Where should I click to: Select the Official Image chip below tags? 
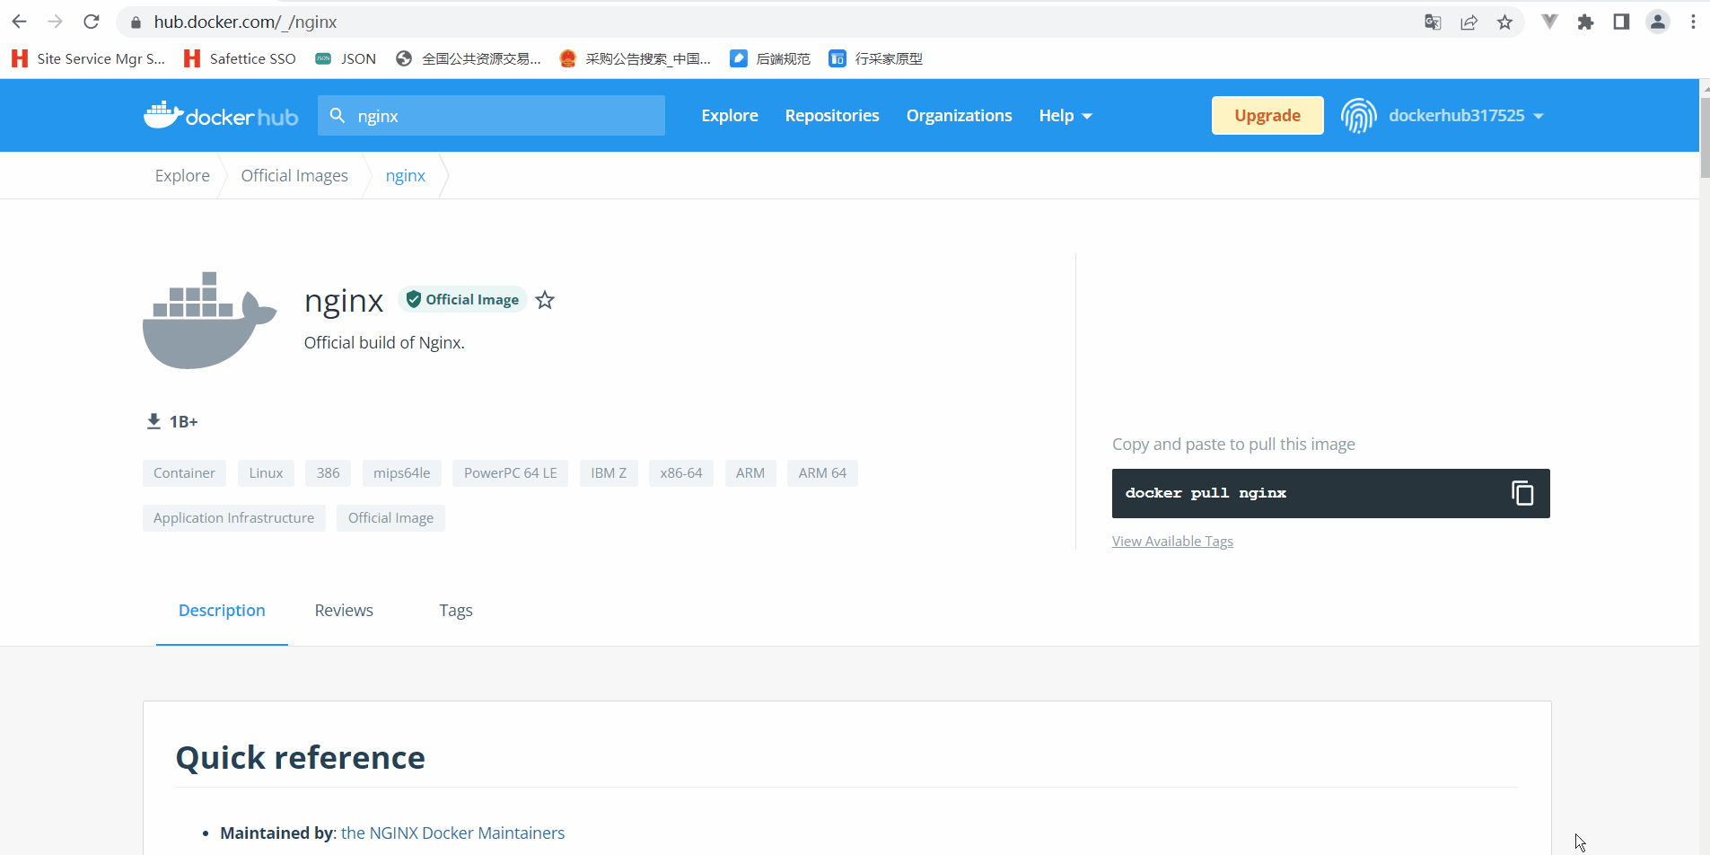pos(390,518)
